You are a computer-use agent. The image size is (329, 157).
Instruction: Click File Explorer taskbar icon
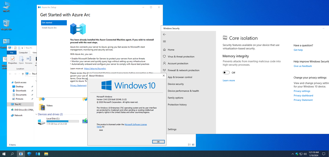click(x=46, y=154)
